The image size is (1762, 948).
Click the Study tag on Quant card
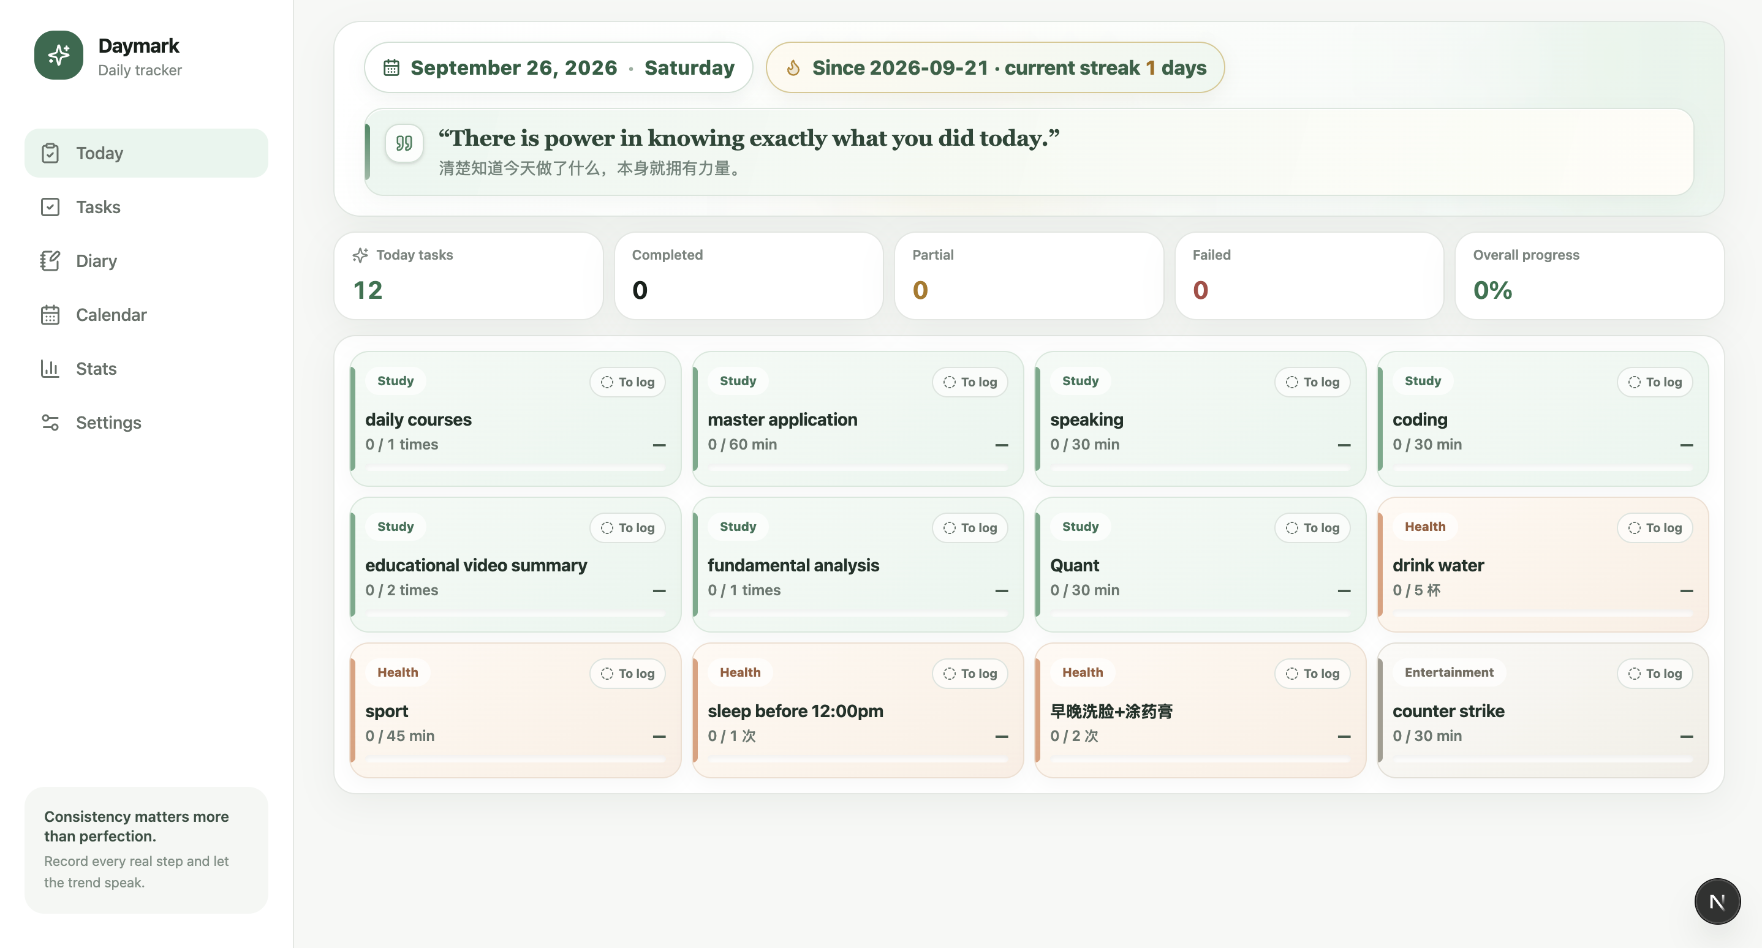[x=1080, y=527]
